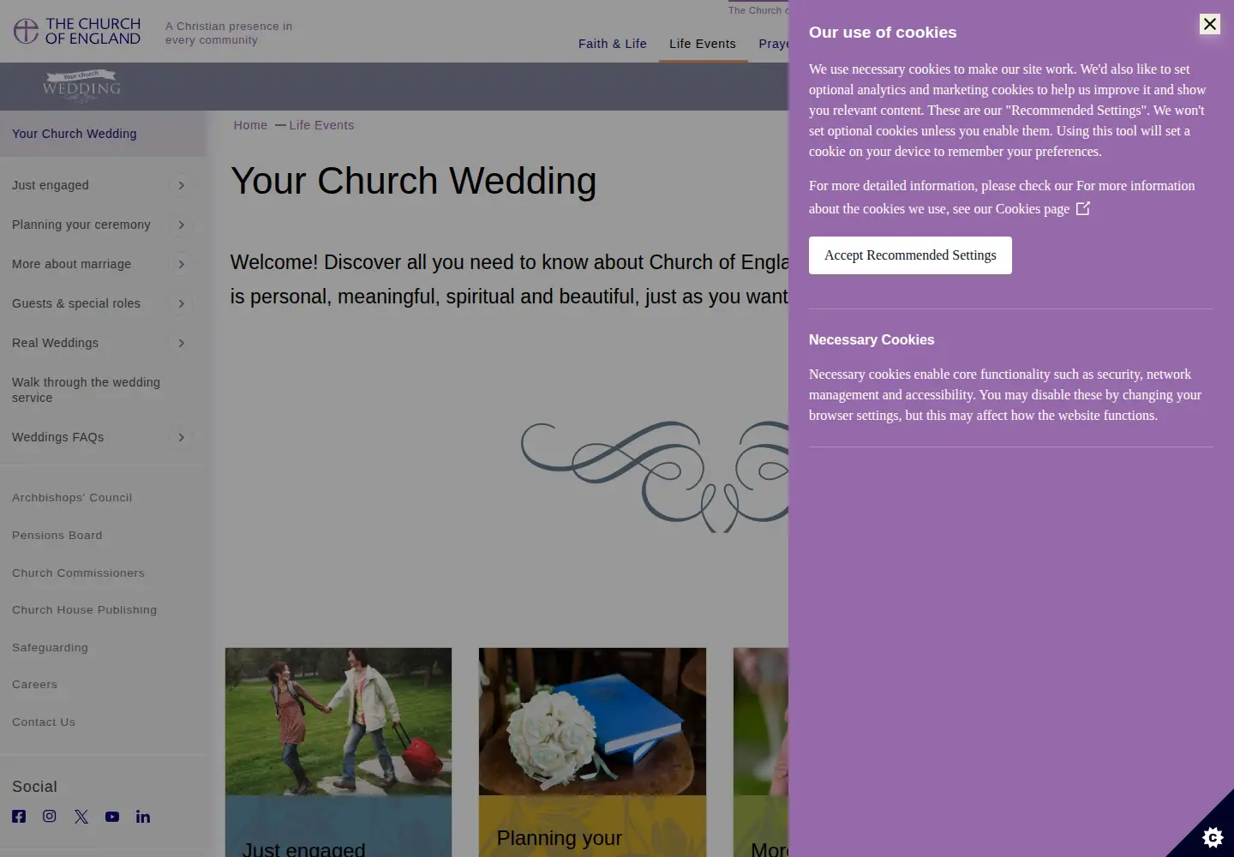Visit the Pensions Board link
Image resolution: width=1234 pixels, height=857 pixels.
click(57, 536)
